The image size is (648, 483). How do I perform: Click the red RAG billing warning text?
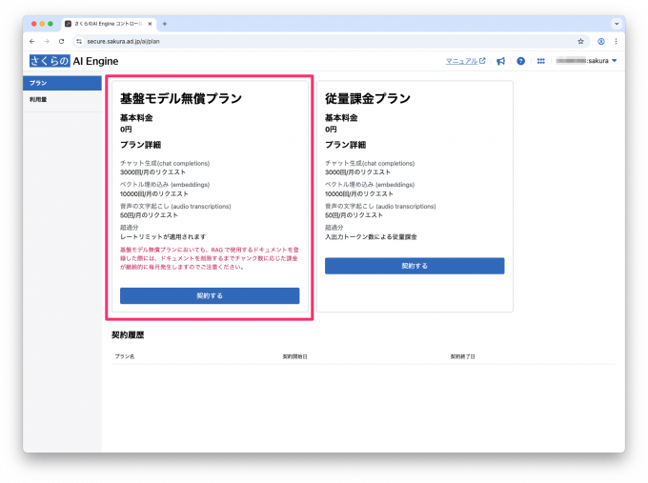pyautogui.click(x=210, y=258)
